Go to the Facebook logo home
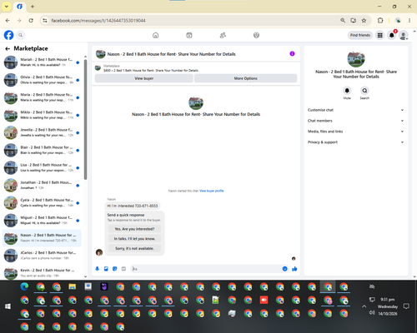417x333 pixels. click(x=8, y=35)
